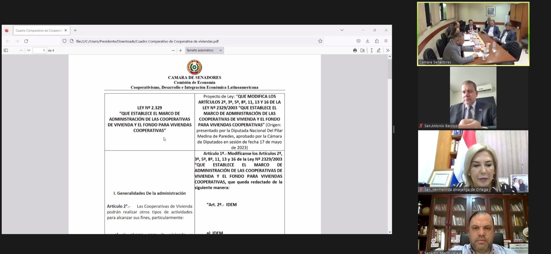Image resolution: width=551 pixels, height=254 pixels.
Task: Click the "Comisión de Economía" line
Action: 195,82
